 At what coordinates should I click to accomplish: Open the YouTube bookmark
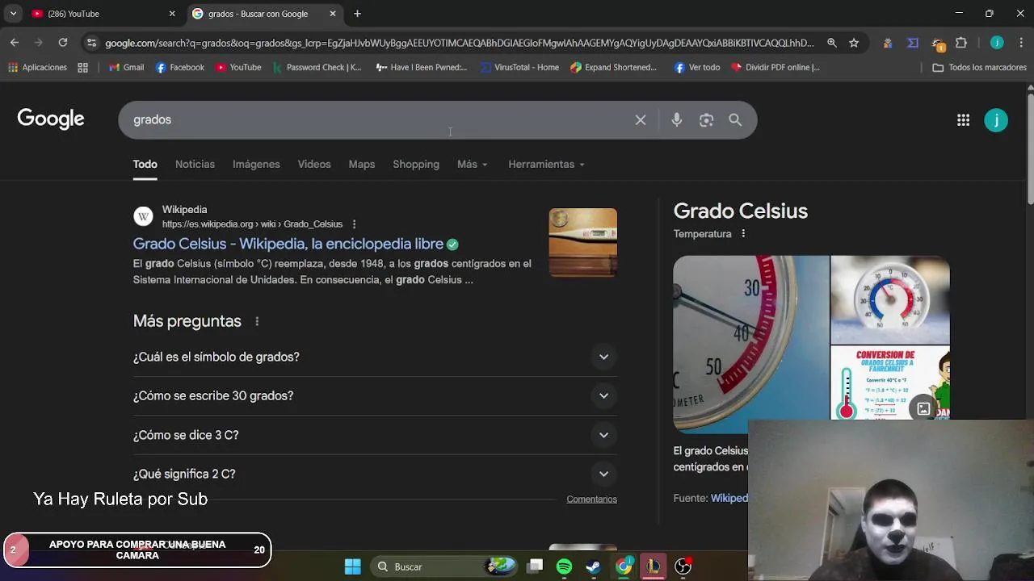pyautogui.click(x=238, y=68)
